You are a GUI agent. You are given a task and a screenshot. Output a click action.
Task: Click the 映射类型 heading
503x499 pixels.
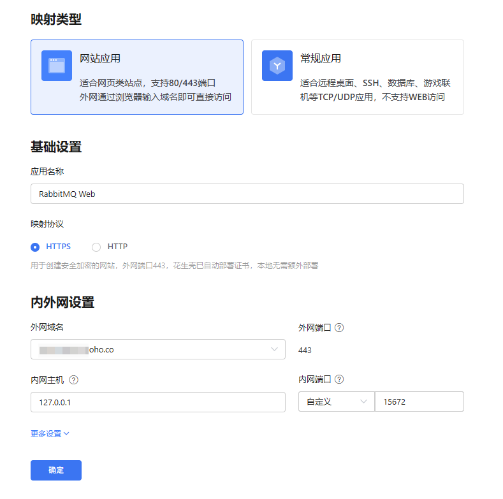tap(56, 19)
